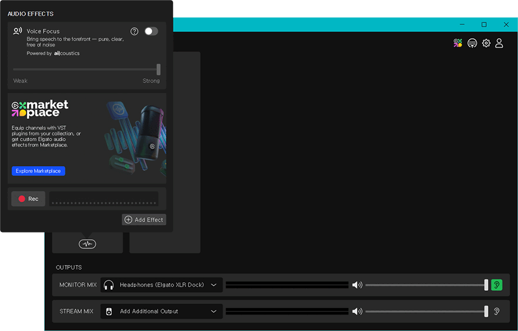Click the speaker device icon in Stream Mix
This screenshot has width=518, height=331.
click(109, 311)
